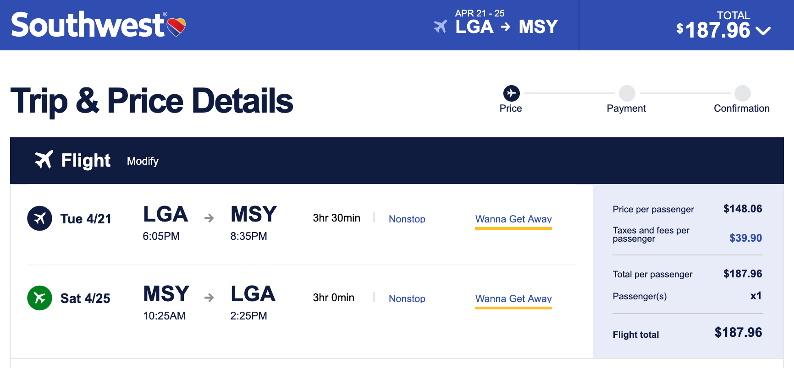Viewport: 794px width, 368px height.
Task: Expand the TOTAL price chevron
Action: (x=763, y=31)
